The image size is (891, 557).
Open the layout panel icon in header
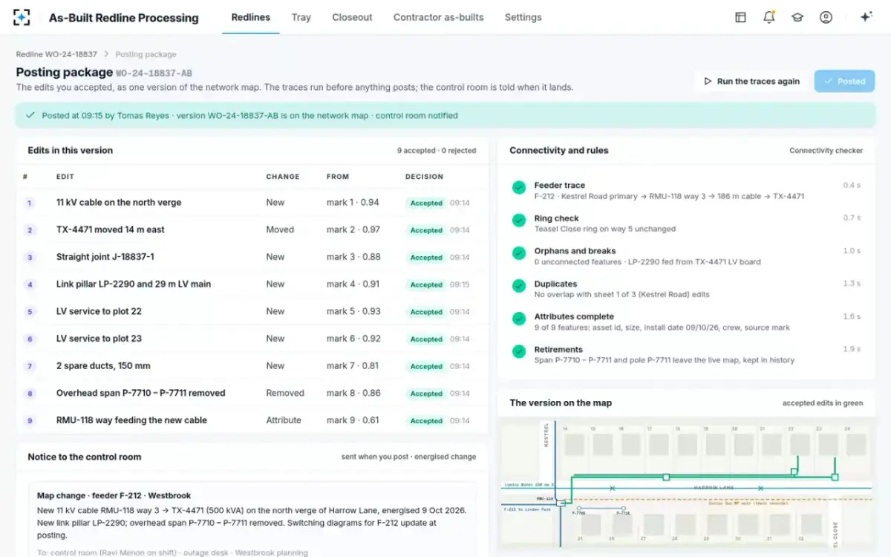[x=740, y=17]
